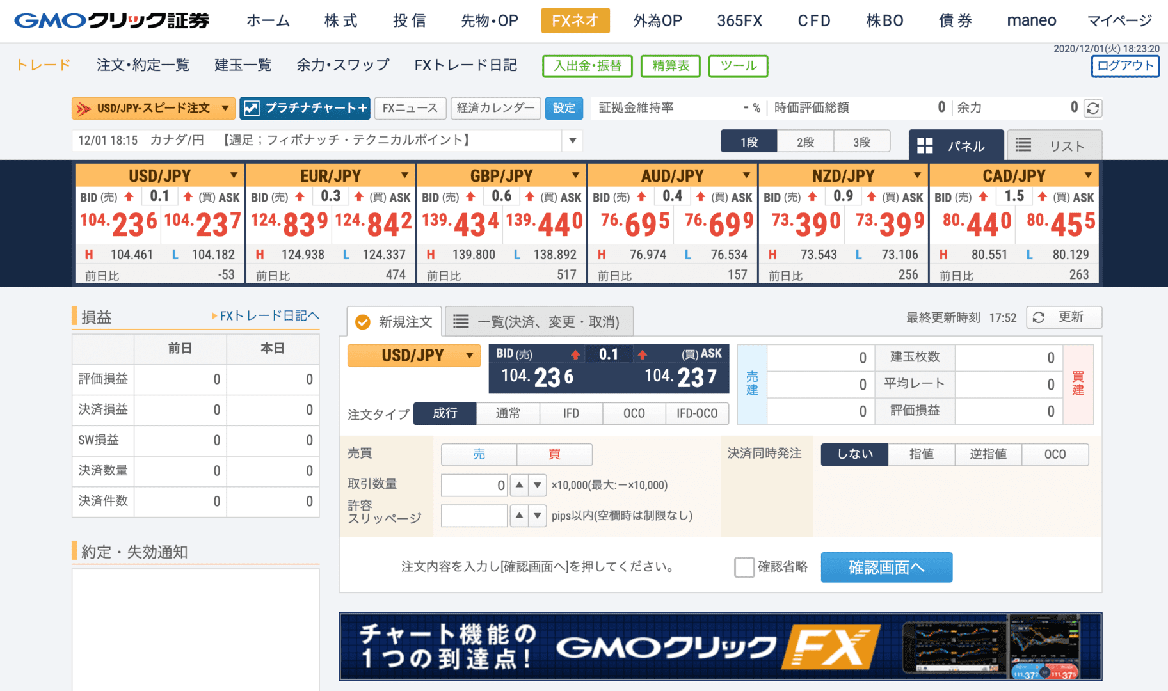Expand the news headline dropdown arrow

tap(573, 140)
